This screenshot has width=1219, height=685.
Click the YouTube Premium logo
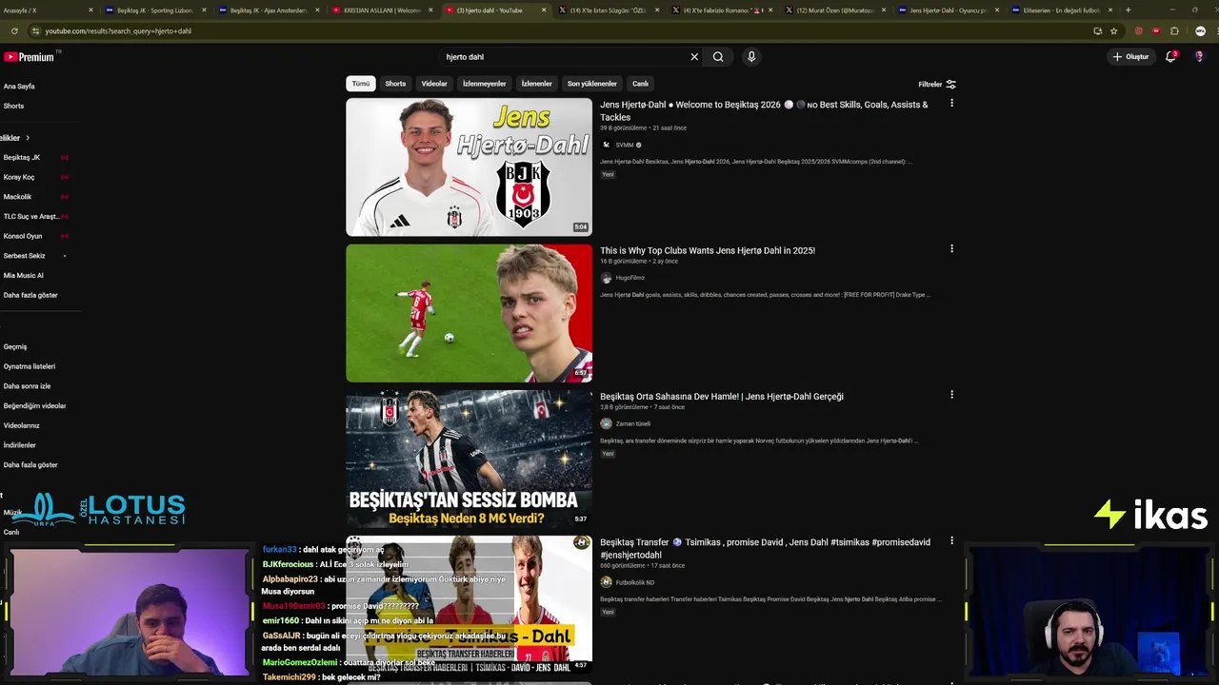pyautogui.click(x=29, y=57)
